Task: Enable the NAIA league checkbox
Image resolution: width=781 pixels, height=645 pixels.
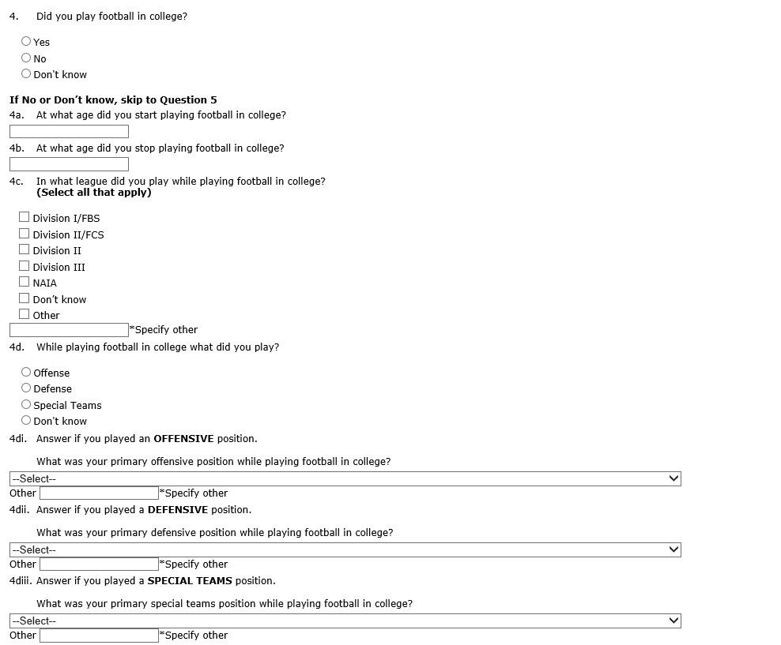Action: click(x=25, y=282)
